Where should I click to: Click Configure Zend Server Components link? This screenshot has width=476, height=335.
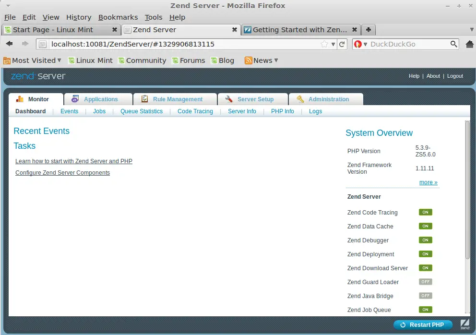coord(62,172)
